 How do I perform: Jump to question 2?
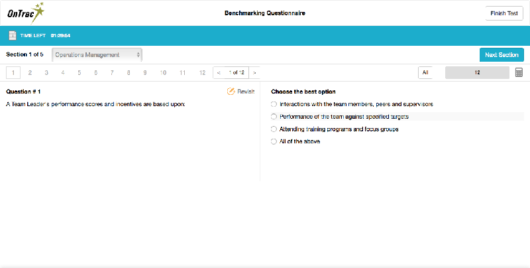tap(30, 72)
